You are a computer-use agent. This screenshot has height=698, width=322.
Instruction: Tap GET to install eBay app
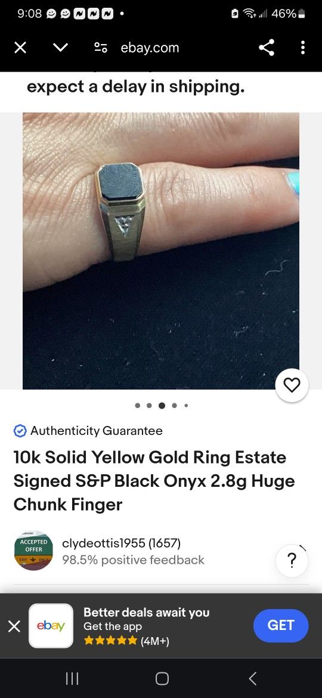281,625
